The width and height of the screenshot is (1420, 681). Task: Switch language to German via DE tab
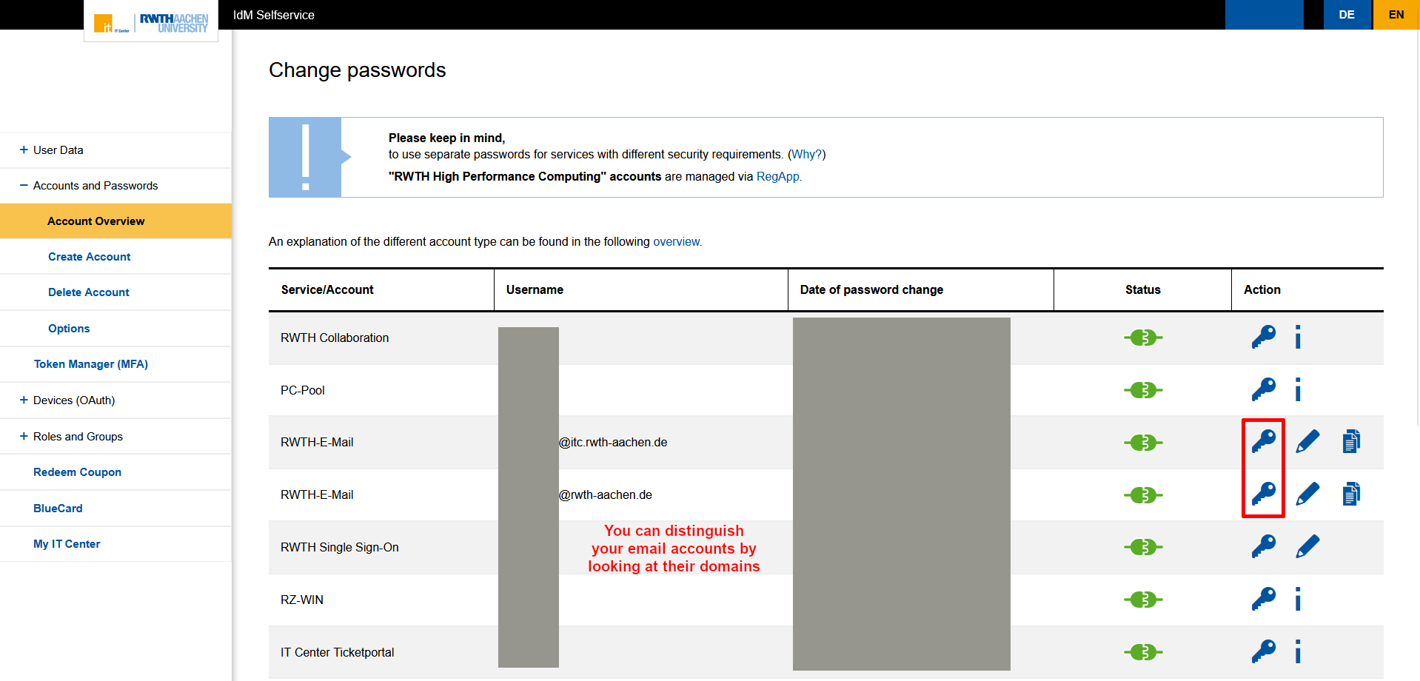point(1347,14)
